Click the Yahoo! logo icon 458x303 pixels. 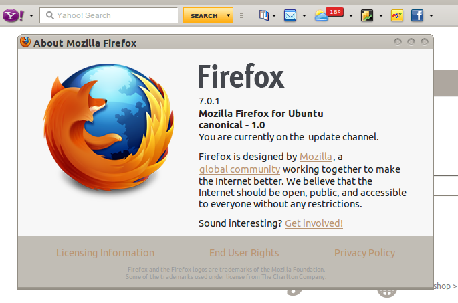pos(12,15)
